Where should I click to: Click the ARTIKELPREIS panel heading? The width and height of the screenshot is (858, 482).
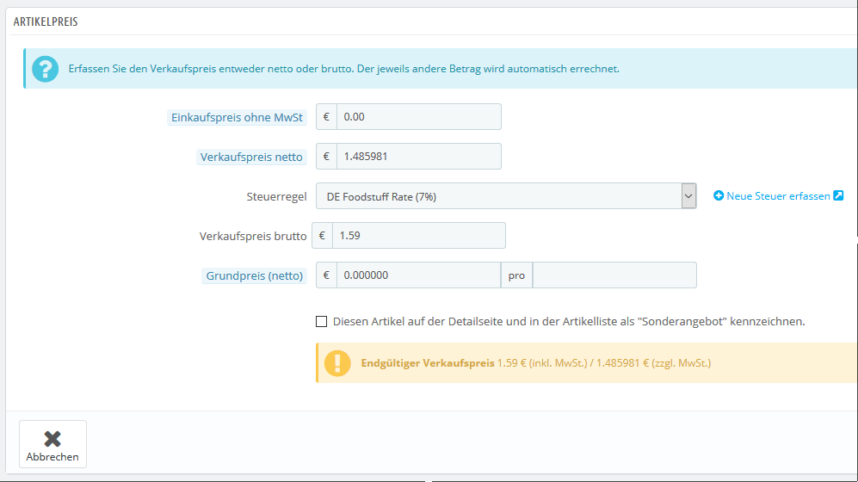[x=46, y=22]
